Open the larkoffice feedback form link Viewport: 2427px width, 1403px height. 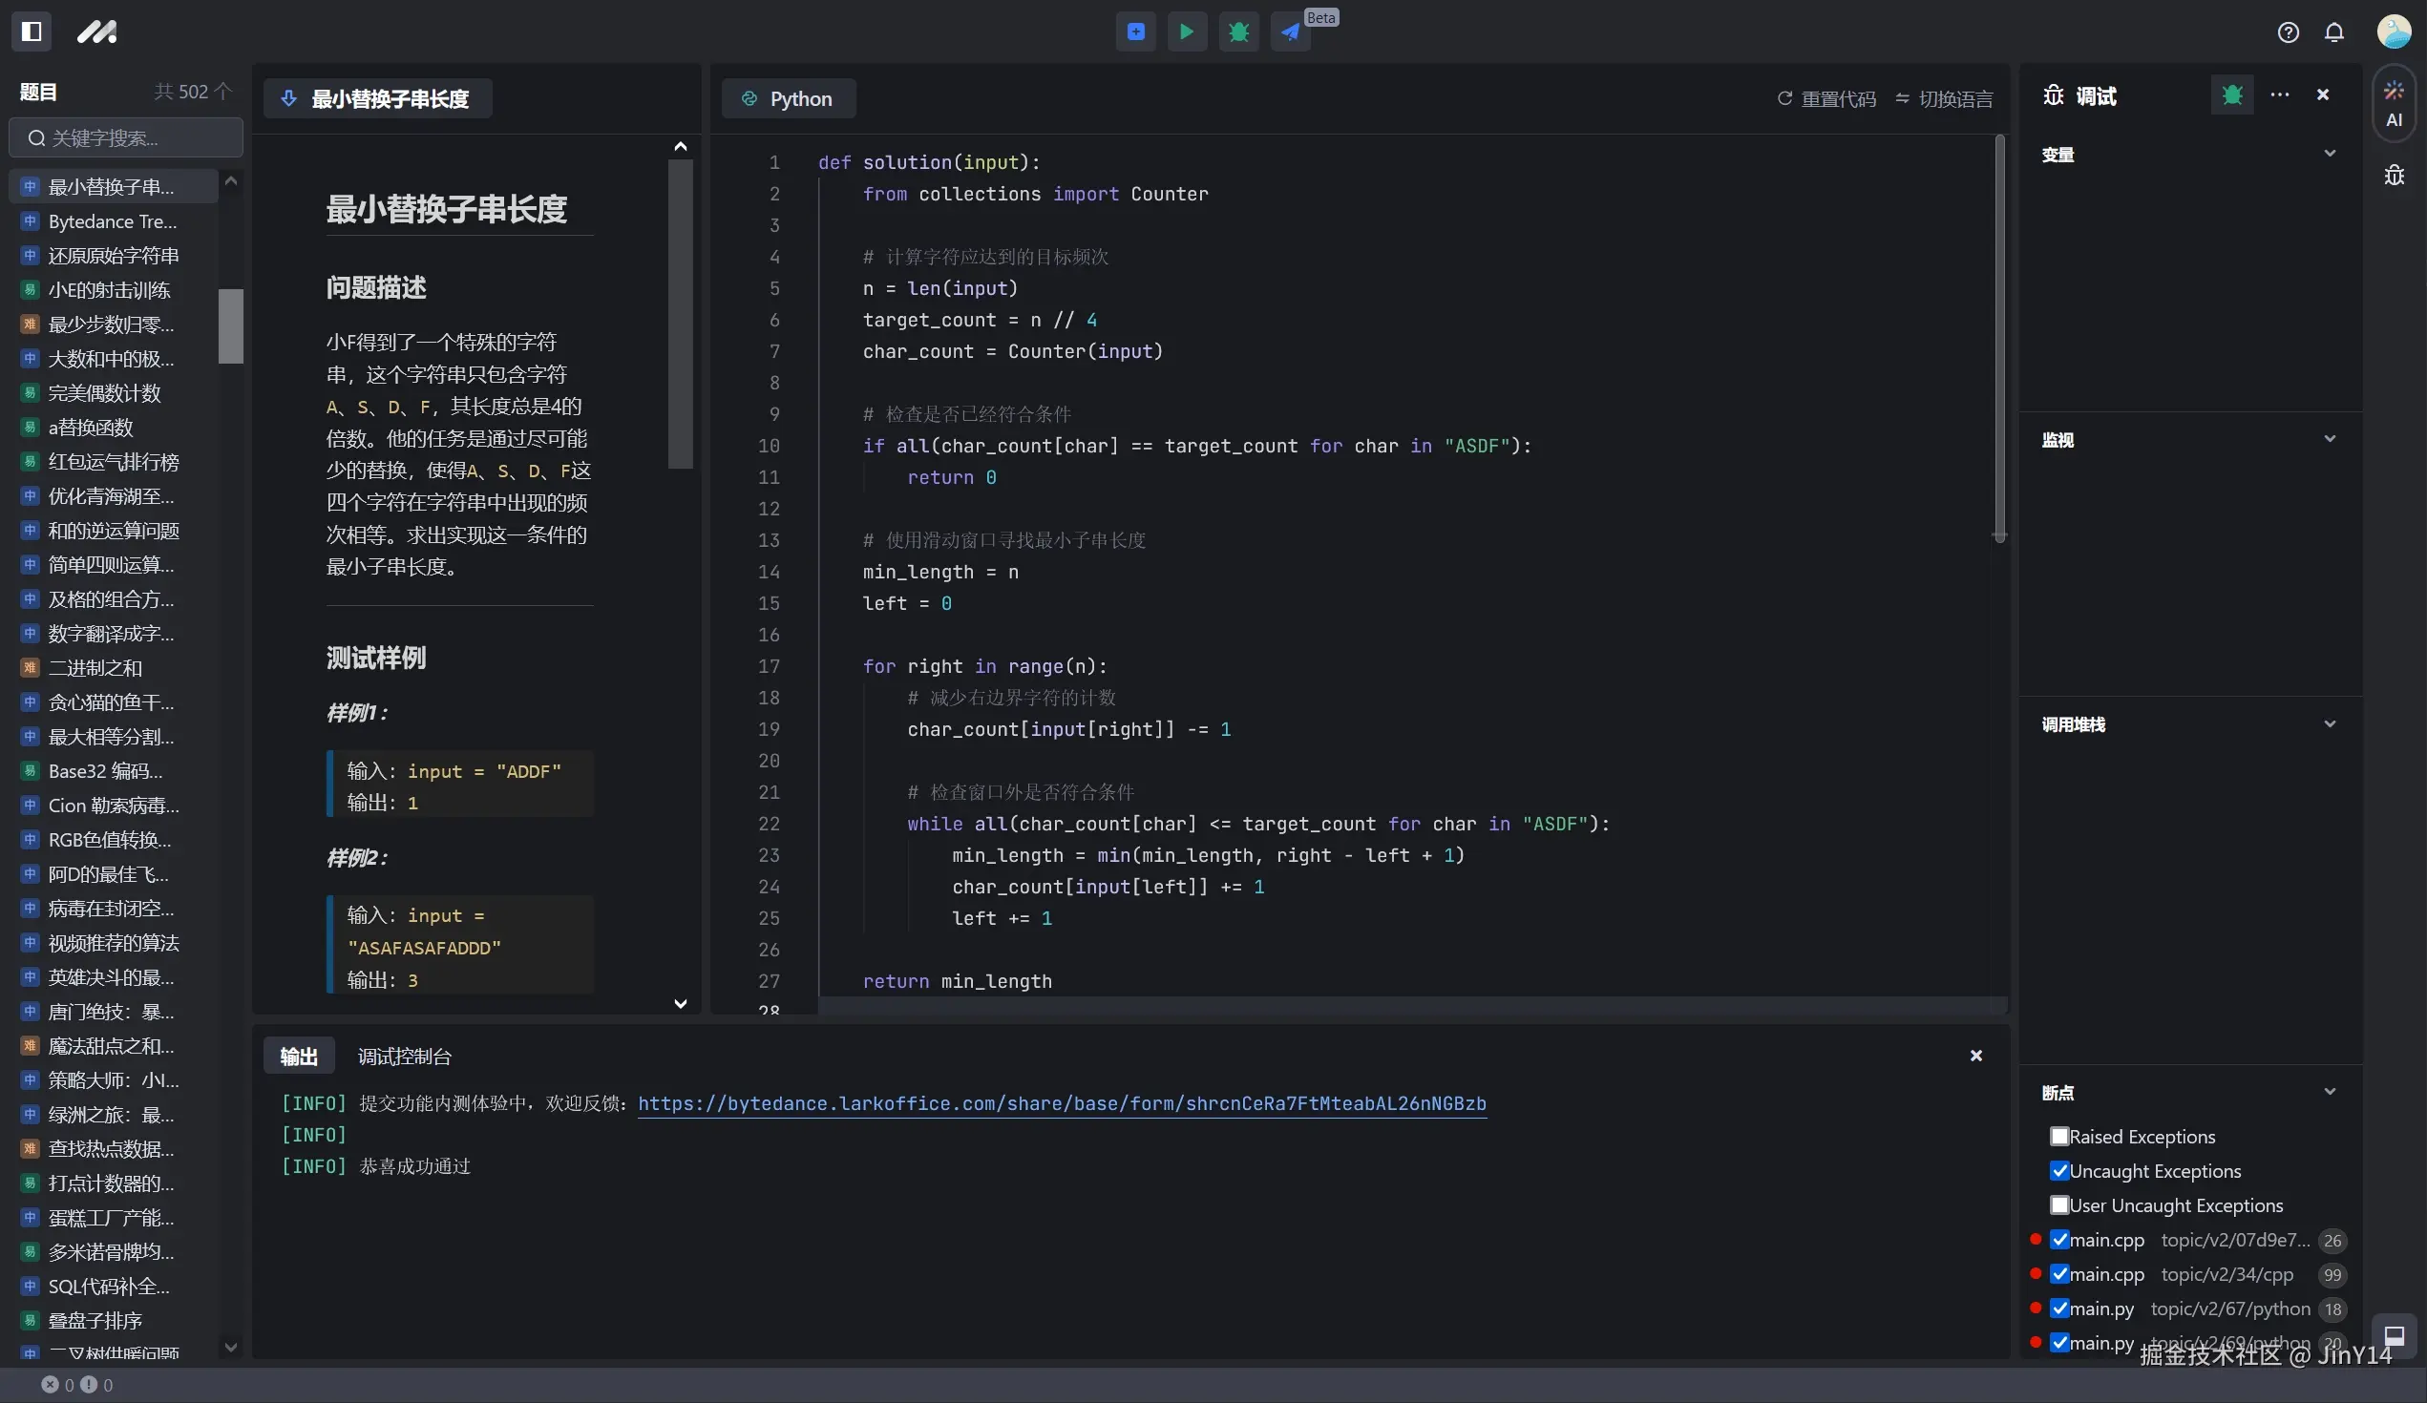1062,1103
